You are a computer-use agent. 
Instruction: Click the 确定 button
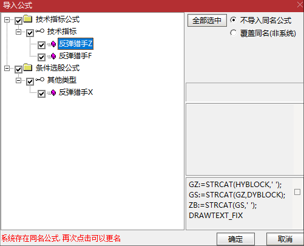click(x=235, y=239)
